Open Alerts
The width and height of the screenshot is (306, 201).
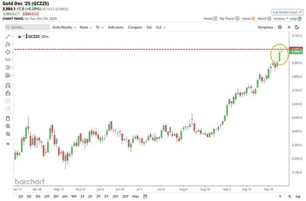(249, 19)
